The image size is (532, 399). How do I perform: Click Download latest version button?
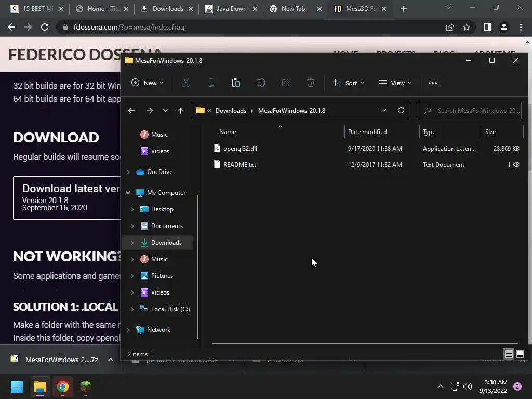click(x=67, y=198)
